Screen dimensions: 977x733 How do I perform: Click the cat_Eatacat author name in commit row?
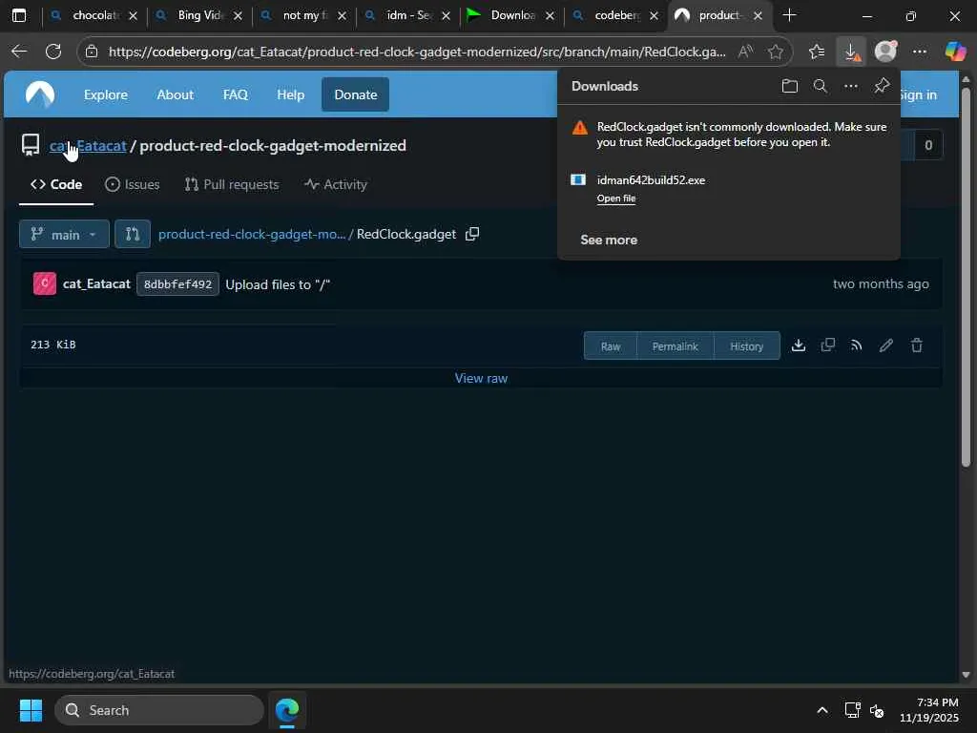point(96,283)
